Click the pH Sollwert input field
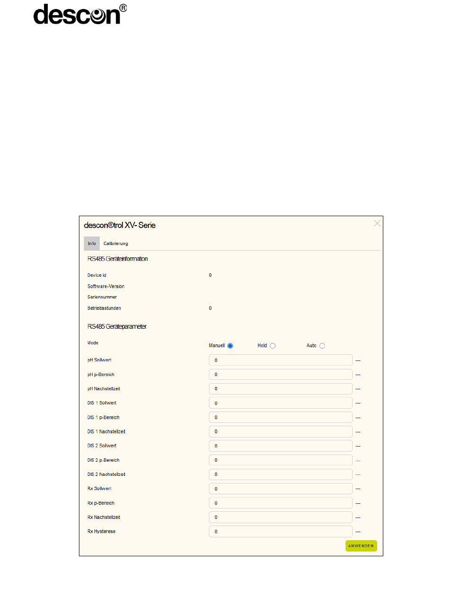Screen dimensions: 449x596 (281, 360)
